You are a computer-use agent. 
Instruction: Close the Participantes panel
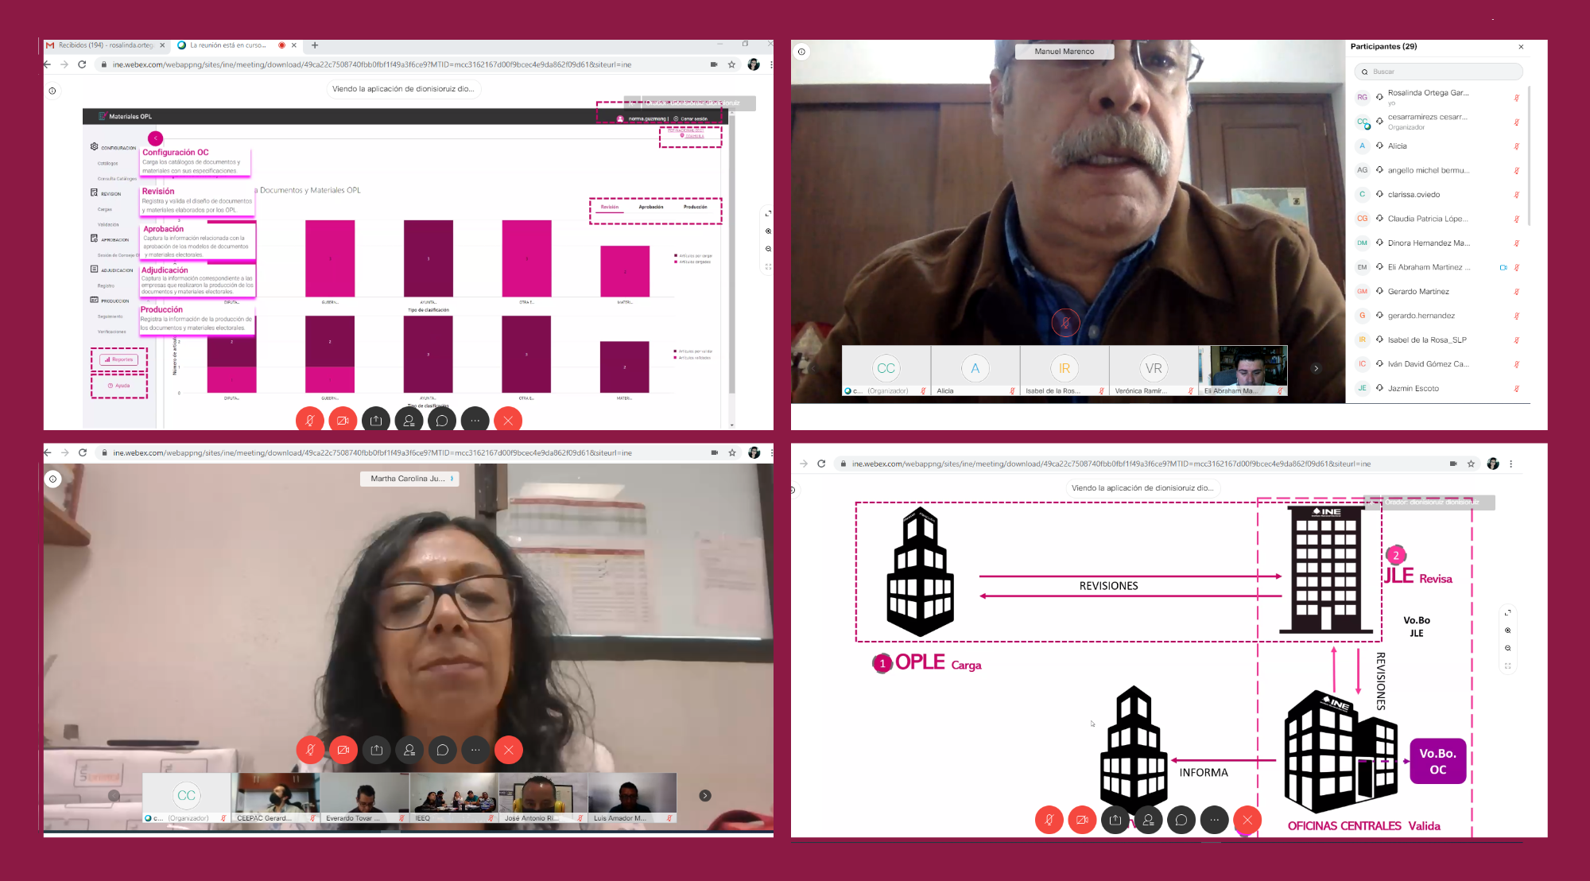[x=1521, y=47]
